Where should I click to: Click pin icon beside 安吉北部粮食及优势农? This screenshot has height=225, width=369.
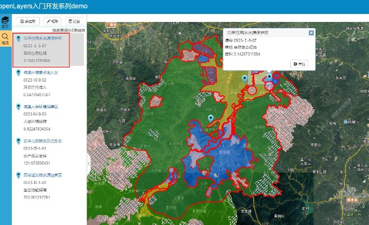(x=18, y=141)
